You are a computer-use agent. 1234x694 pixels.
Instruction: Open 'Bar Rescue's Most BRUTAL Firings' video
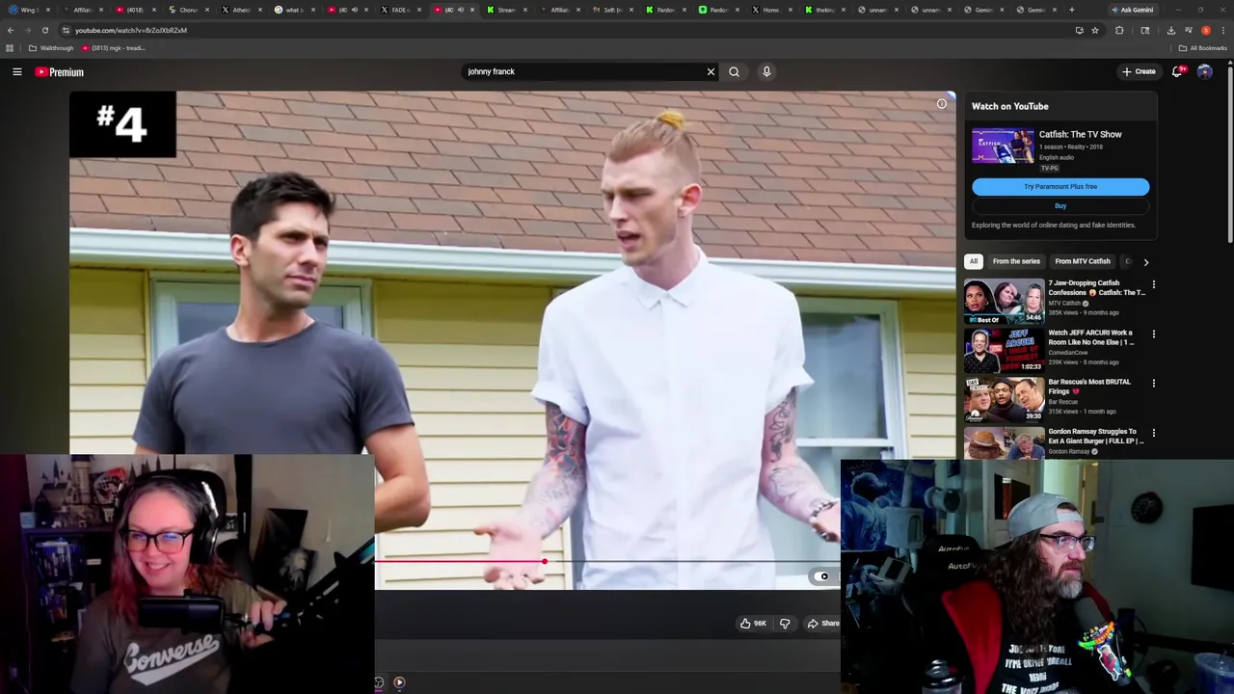click(x=1089, y=387)
